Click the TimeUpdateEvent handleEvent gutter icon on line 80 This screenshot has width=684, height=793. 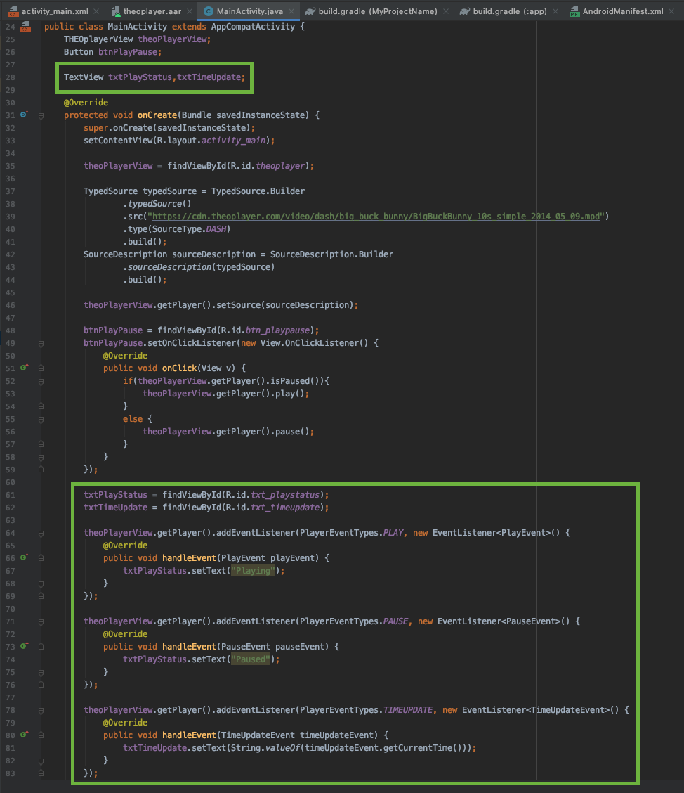click(25, 735)
